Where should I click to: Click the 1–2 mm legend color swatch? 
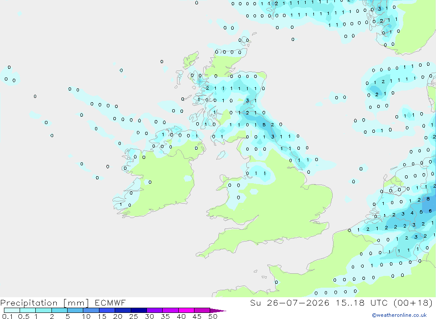(x=43, y=310)
